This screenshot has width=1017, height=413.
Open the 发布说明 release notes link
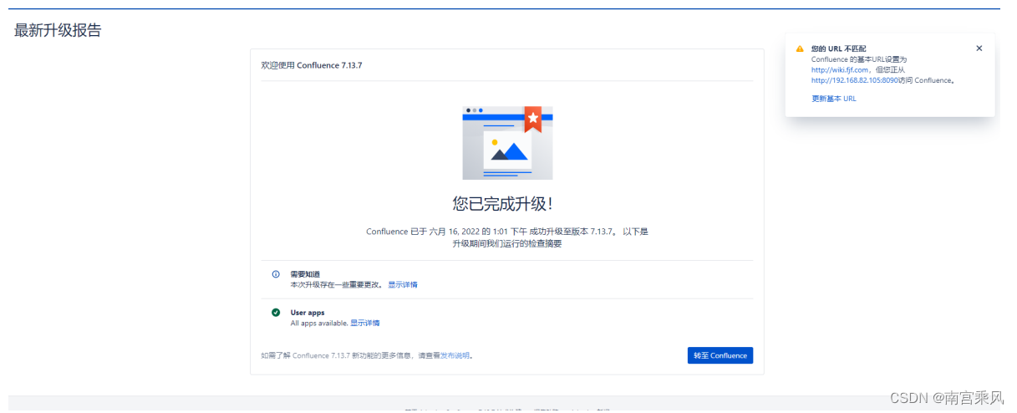pos(455,355)
